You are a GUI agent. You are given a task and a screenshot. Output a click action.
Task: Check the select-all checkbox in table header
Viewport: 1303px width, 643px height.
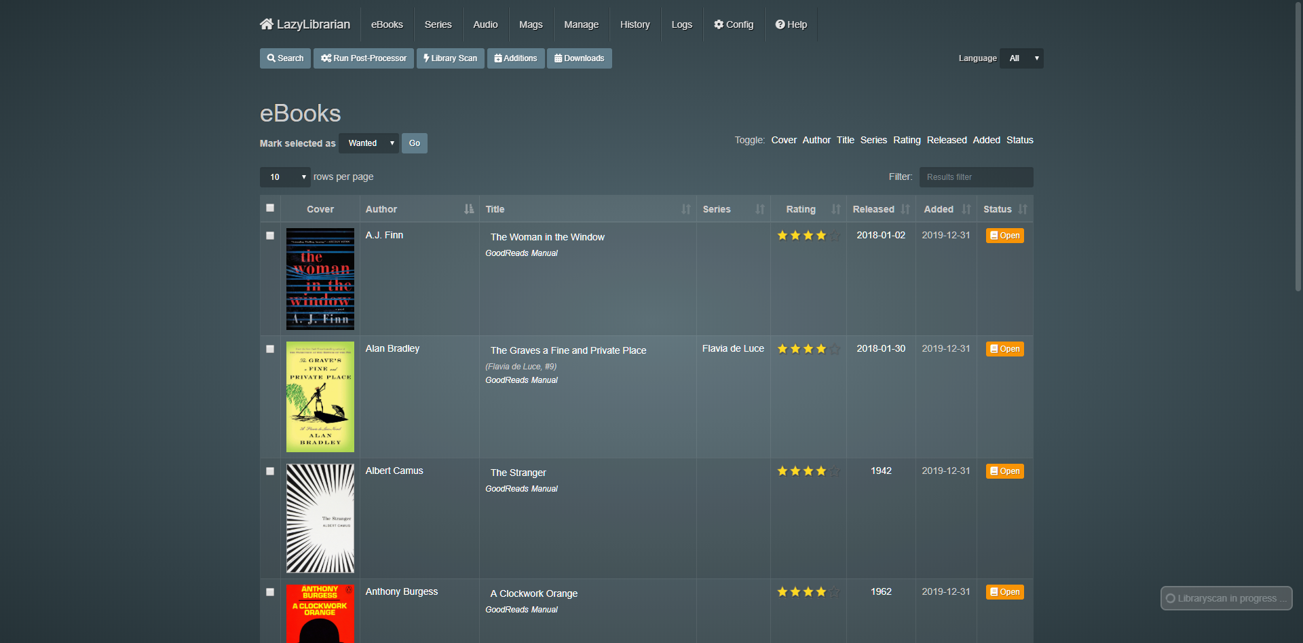pos(270,208)
